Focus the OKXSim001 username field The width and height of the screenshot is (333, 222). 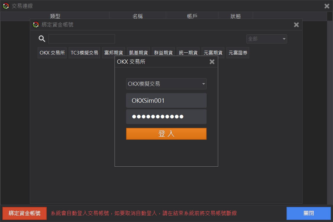[166, 101]
